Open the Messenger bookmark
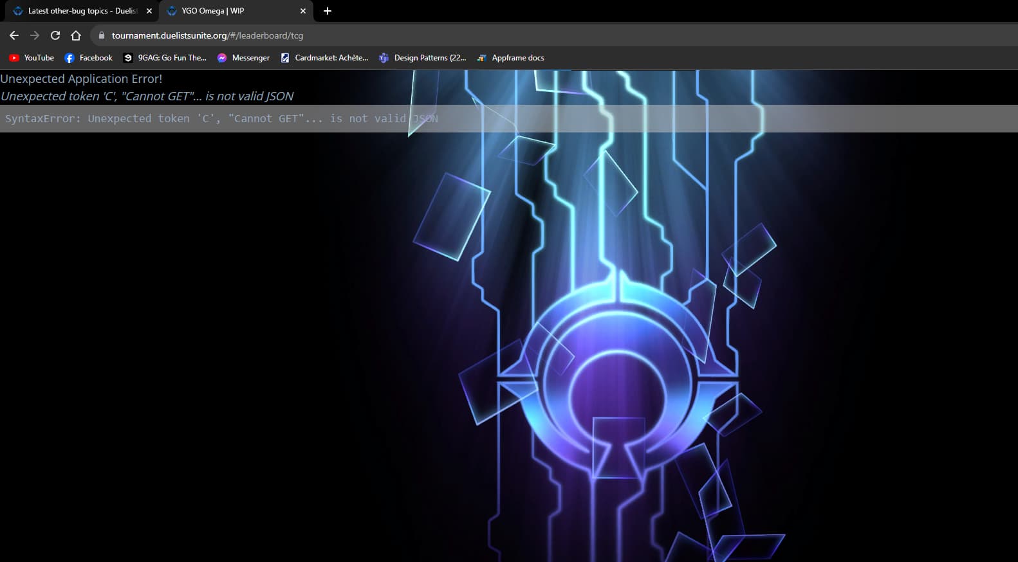 pos(243,58)
